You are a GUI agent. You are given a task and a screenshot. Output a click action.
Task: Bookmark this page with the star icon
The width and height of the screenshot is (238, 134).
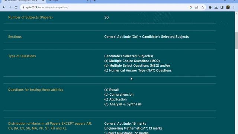point(203,7)
